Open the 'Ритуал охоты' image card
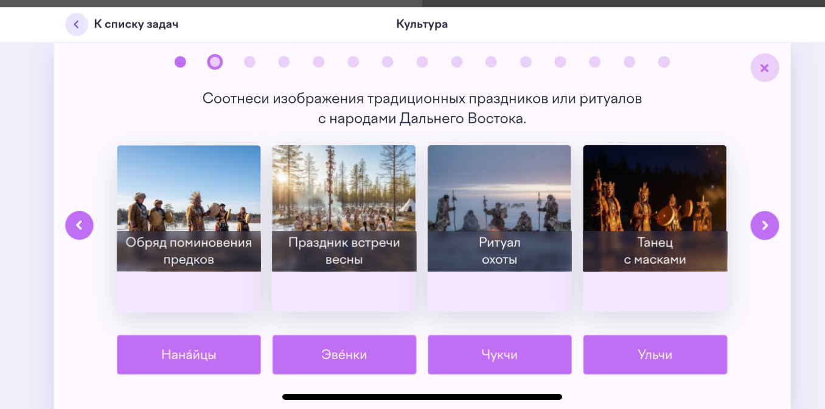Image resolution: width=825 pixels, height=409 pixels. pyautogui.click(x=500, y=208)
